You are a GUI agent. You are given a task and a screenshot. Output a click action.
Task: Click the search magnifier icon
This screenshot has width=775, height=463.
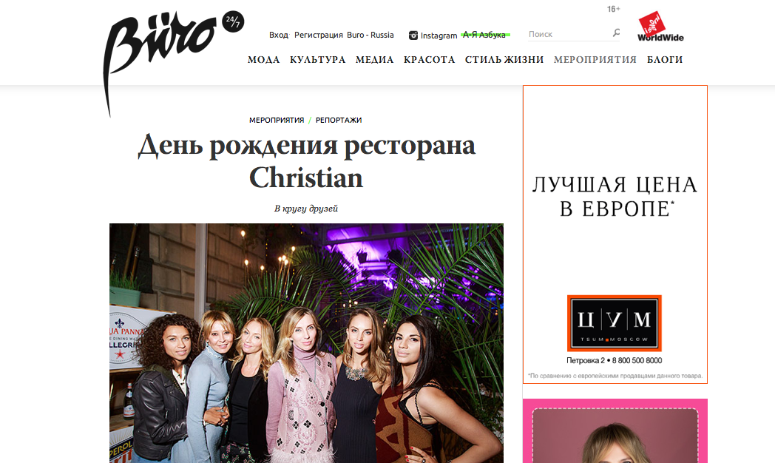(x=616, y=33)
